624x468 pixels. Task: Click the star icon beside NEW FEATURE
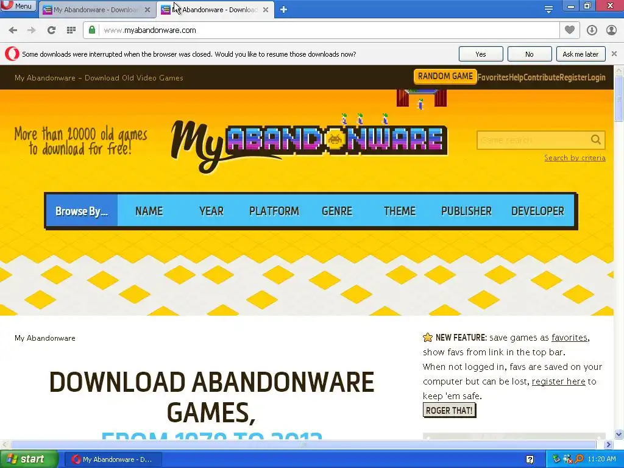[x=428, y=338]
